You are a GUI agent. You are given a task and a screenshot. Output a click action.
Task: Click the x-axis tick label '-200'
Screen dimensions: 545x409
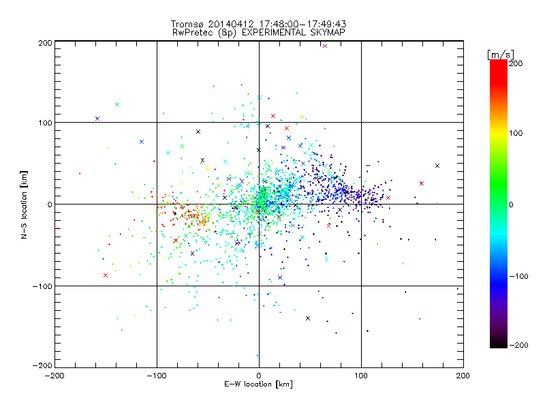[54, 376]
